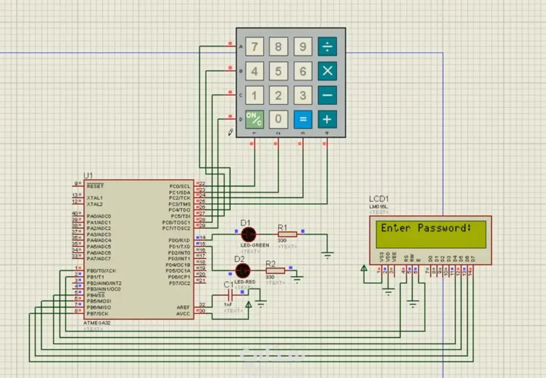Click the plus key on keypad

click(327, 119)
